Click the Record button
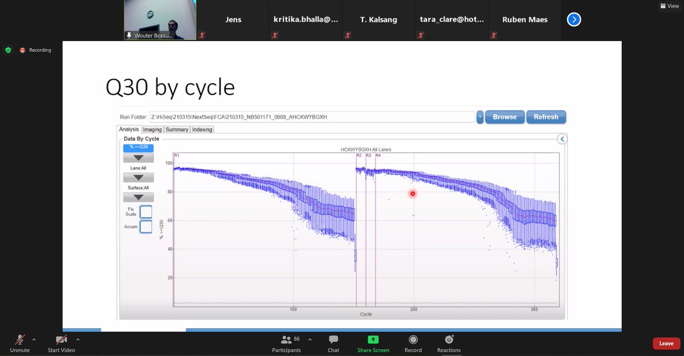The image size is (684, 356). [x=413, y=342]
